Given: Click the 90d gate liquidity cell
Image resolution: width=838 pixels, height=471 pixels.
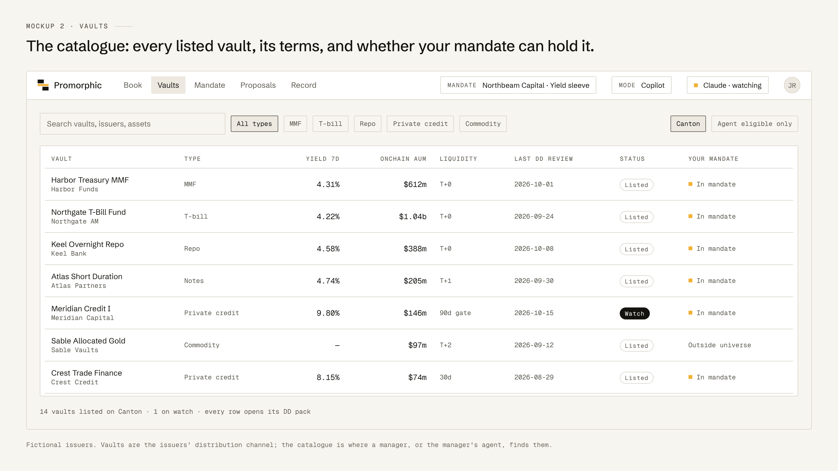Looking at the screenshot, I should [455, 313].
